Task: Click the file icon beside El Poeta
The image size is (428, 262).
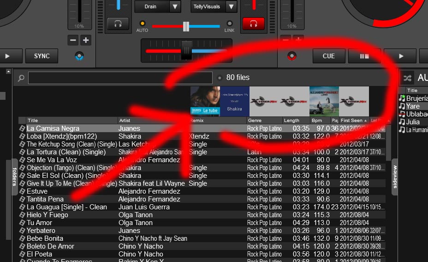Action: click(22, 254)
